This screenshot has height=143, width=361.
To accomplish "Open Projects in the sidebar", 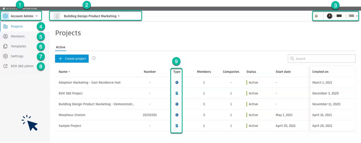I will click(x=17, y=27).
